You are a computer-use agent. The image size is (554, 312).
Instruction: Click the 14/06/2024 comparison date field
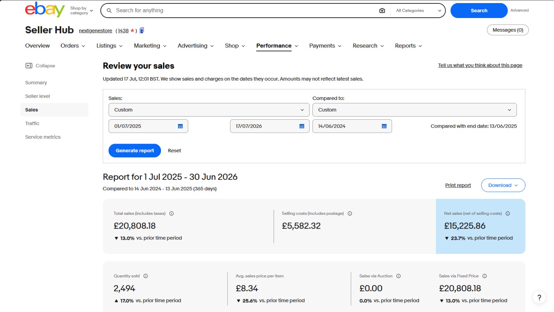tap(352, 126)
